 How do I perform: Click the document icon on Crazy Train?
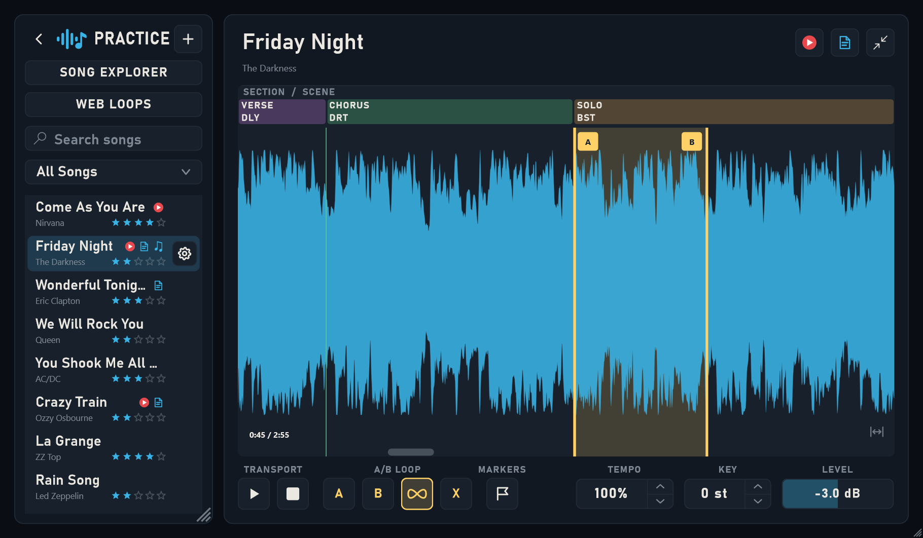tap(158, 402)
